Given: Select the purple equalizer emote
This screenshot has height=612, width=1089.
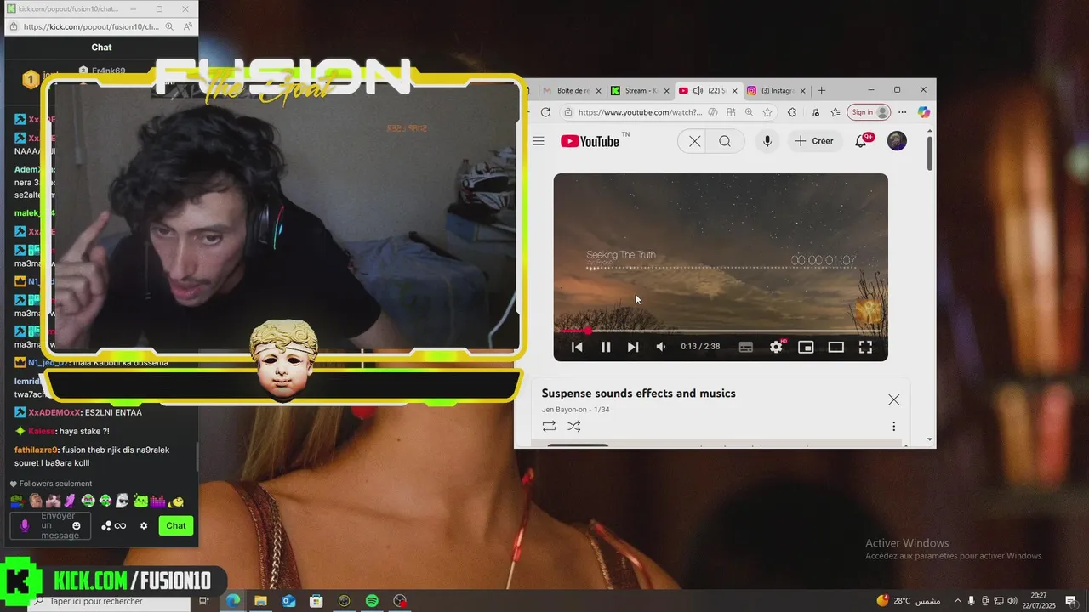Looking at the screenshot, I should 158,501.
